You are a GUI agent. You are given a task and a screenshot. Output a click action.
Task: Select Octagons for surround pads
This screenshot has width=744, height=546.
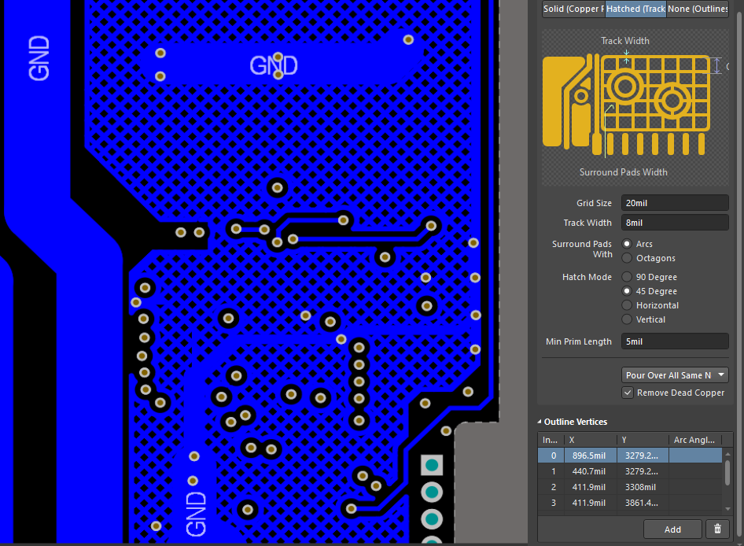click(627, 258)
